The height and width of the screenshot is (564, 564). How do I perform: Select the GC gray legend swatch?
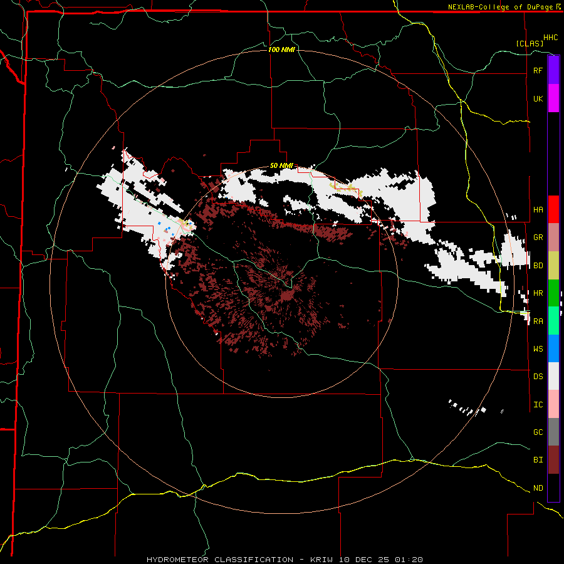click(553, 432)
